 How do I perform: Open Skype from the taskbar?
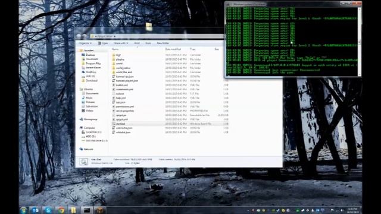(48, 210)
